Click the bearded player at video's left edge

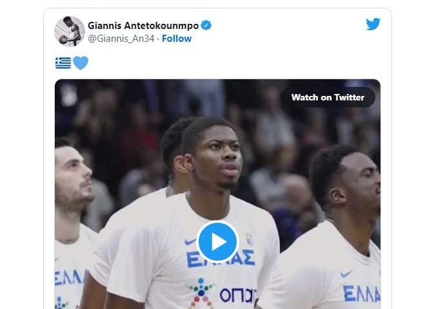point(74,221)
